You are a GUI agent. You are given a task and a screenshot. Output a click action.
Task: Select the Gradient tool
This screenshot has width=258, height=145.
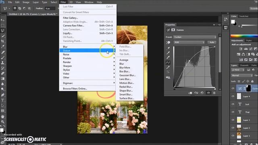(x=3, y=79)
